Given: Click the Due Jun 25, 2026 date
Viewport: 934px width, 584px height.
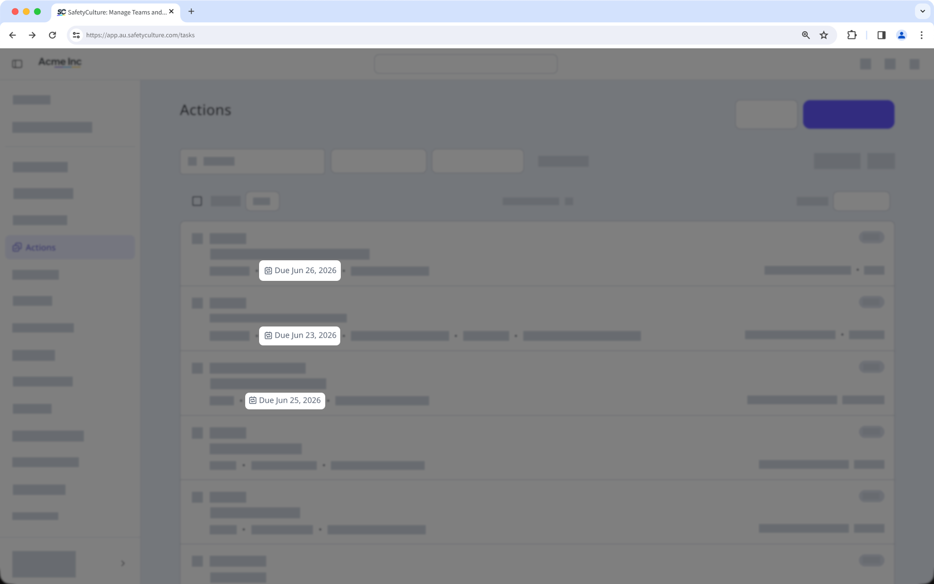Looking at the screenshot, I should coord(290,400).
